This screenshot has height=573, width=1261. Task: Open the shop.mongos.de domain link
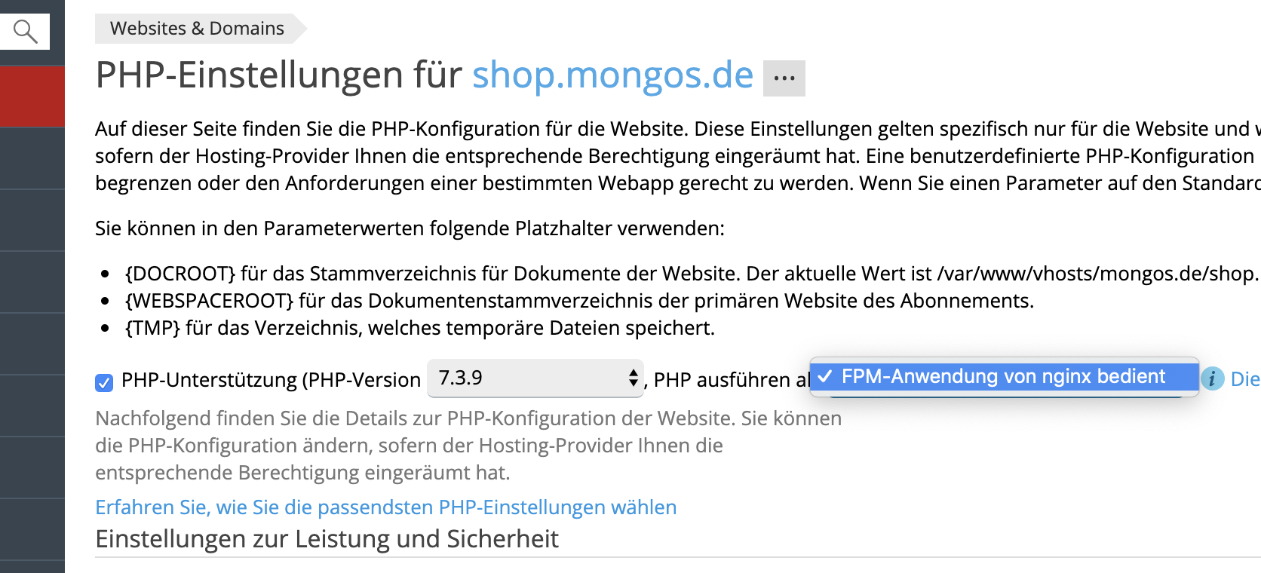612,75
